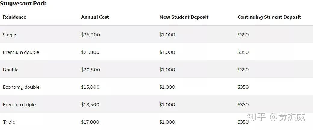Click the $20,800 annual cost cell
Screen dimensions: 313x130
point(90,70)
